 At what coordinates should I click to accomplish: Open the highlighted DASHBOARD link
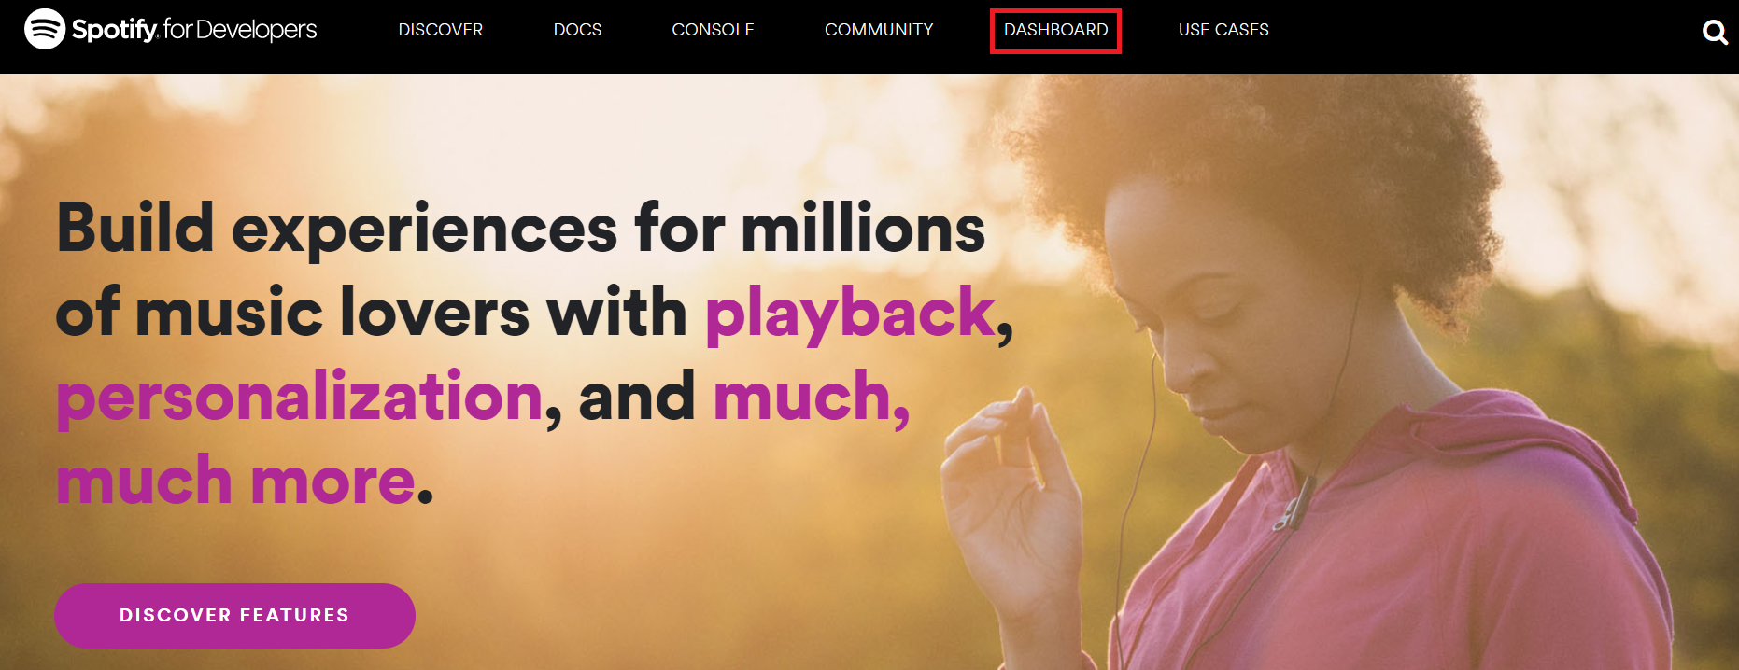1055,30
